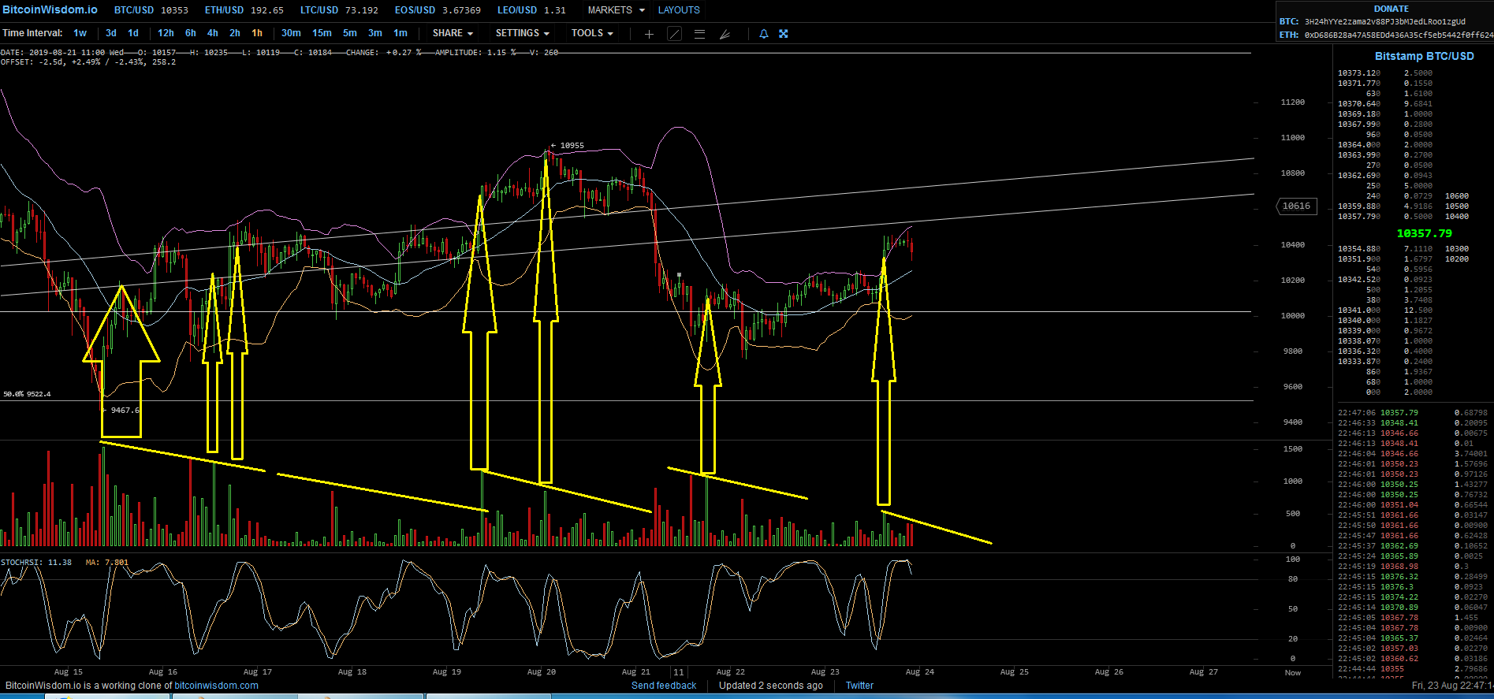Click the 10616 price marker on the axis
Viewport: 1494px width, 699px height.
1296,206
